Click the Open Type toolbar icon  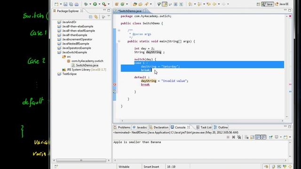click(x=135, y=4)
